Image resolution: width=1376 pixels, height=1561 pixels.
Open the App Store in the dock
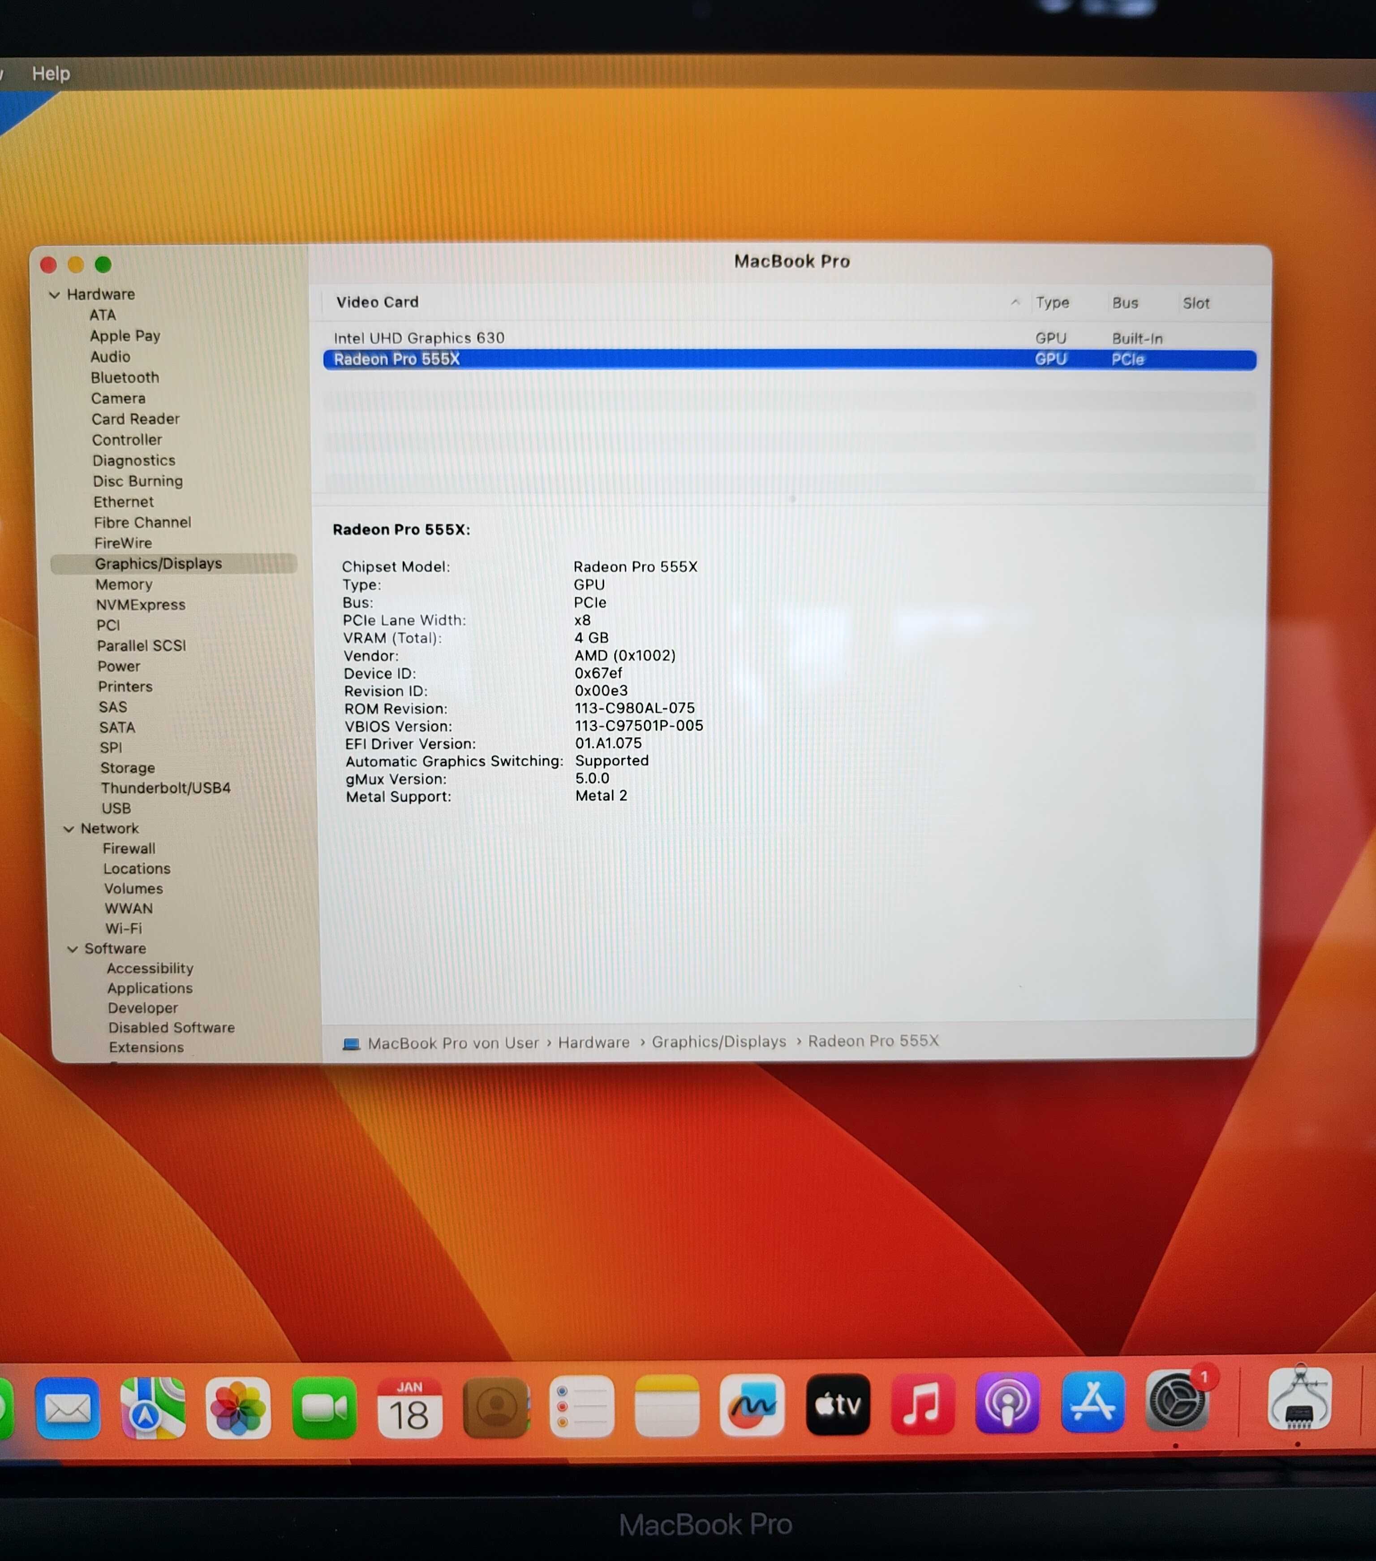(x=1093, y=1402)
